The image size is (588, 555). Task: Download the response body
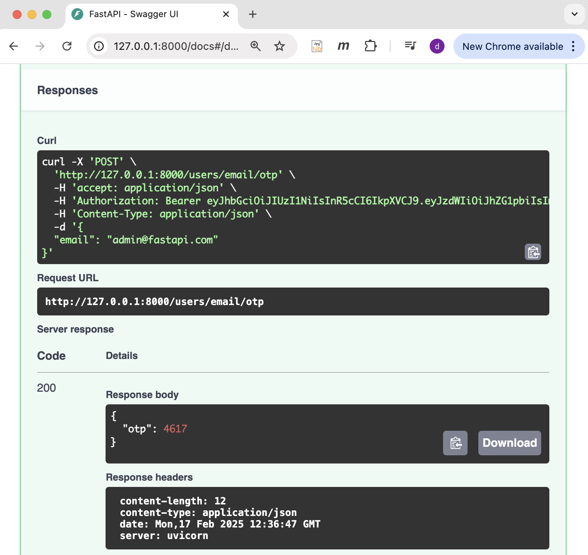[x=510, y=443]
